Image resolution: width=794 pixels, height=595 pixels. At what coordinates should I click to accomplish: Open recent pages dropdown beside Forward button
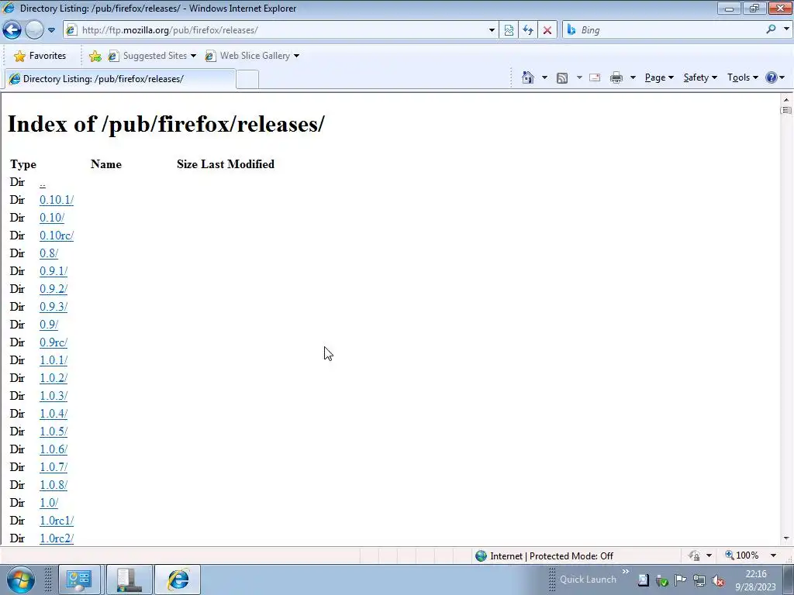coord(51,30)
